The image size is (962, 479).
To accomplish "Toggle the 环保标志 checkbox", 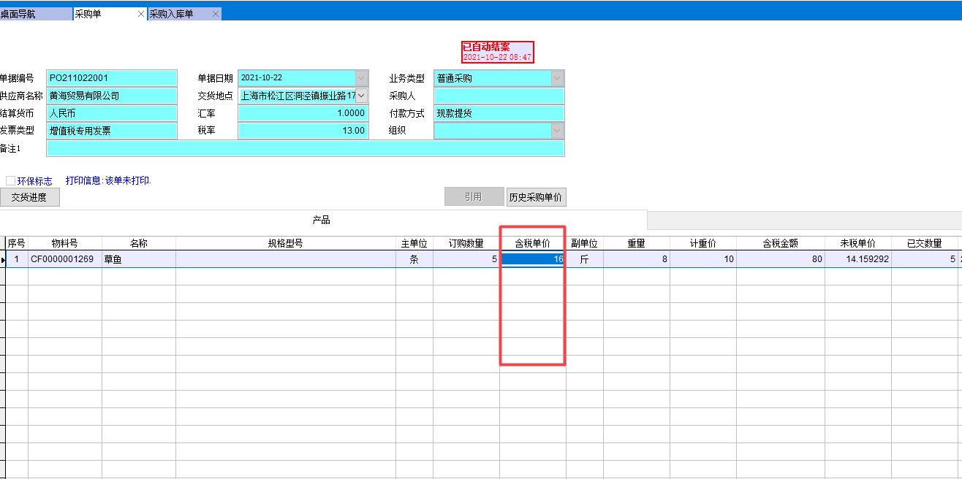I will 10,180.
